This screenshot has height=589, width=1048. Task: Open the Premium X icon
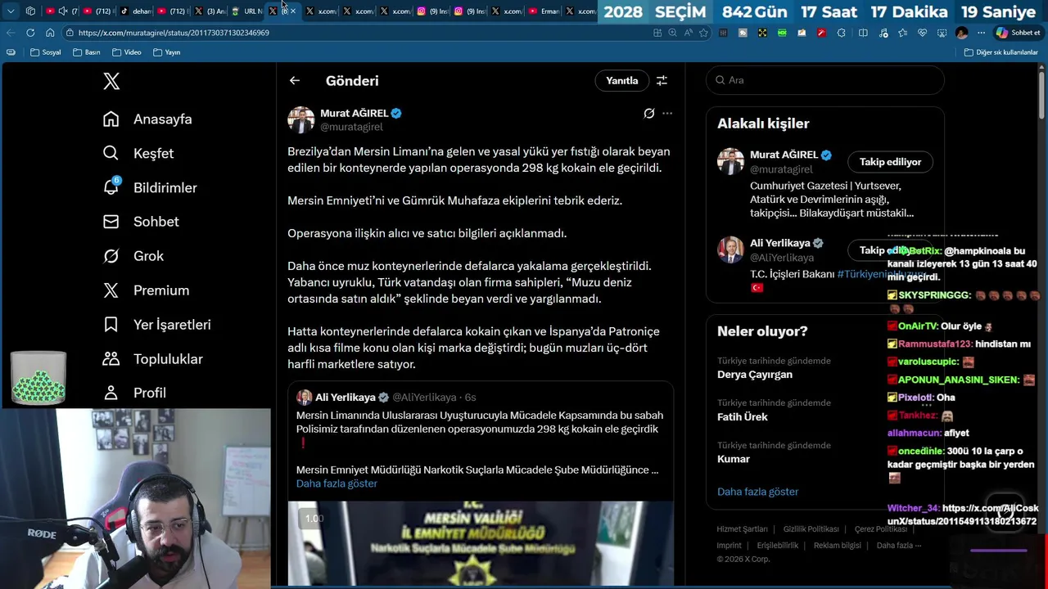tap(111, 290)
